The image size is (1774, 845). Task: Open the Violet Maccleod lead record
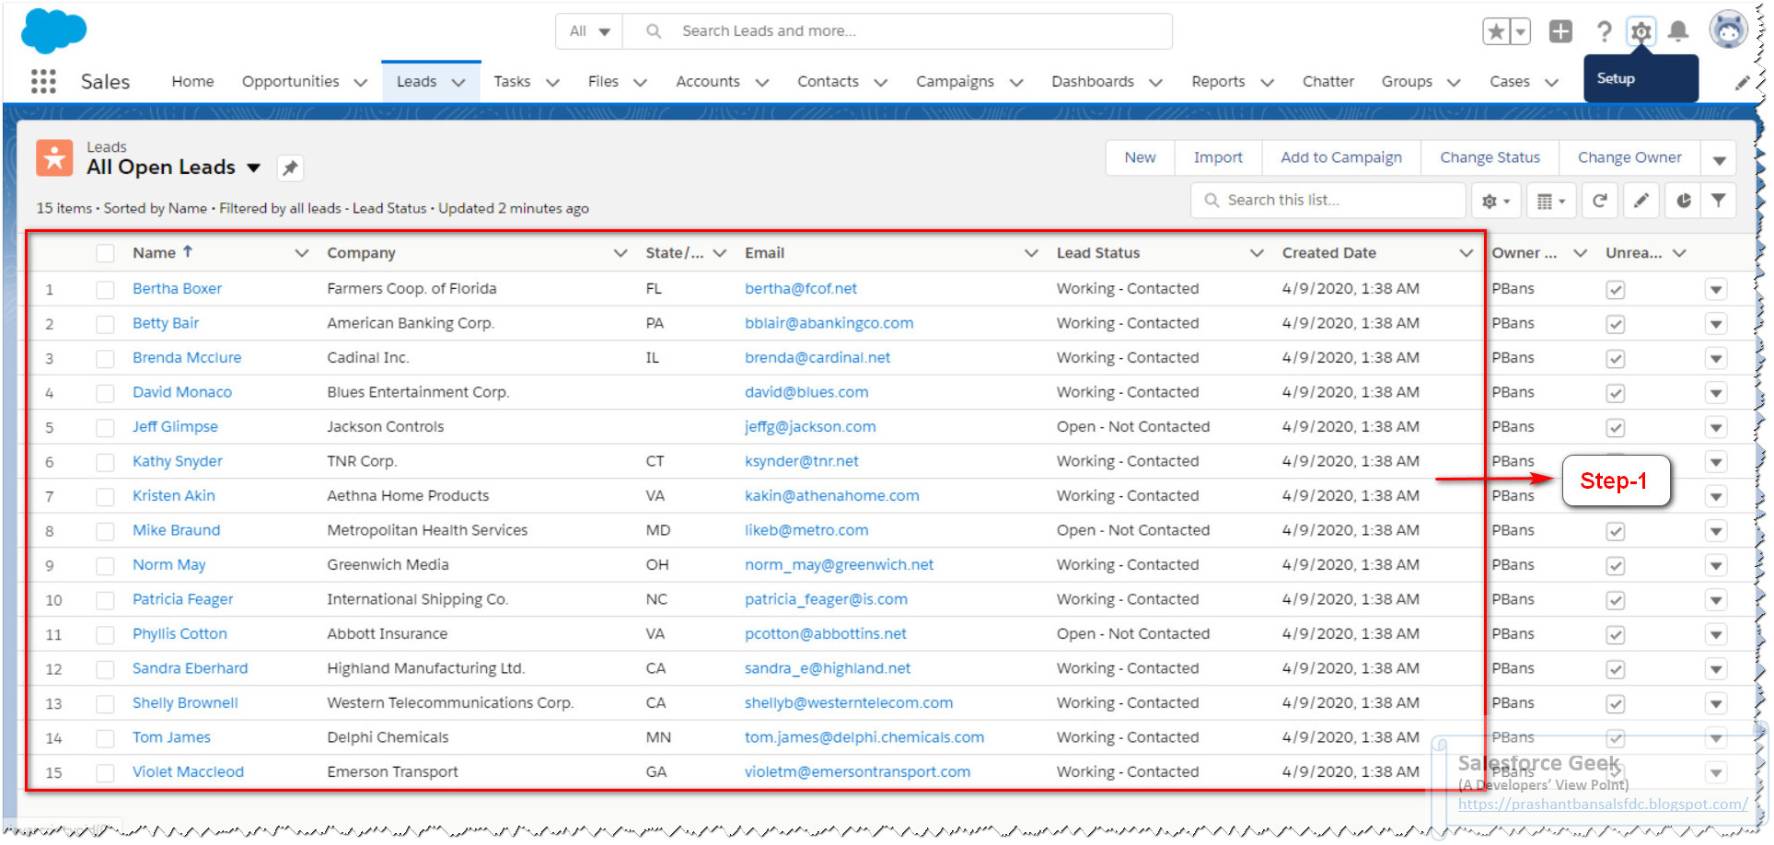pos(188,771)
